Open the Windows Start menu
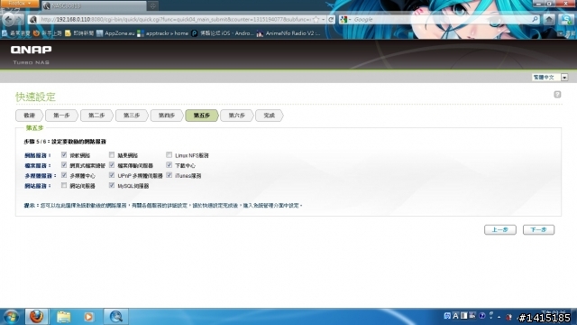 [x=11, y=317]
